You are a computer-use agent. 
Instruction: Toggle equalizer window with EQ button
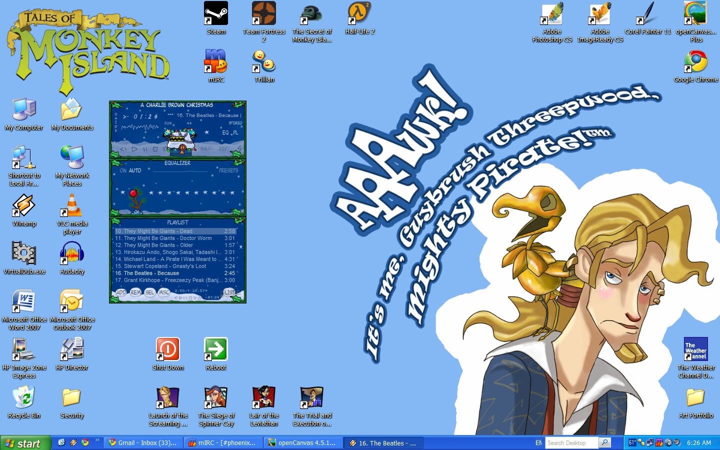[225, 132]
